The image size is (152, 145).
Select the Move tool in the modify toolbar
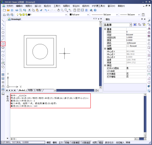click(149, 40)
